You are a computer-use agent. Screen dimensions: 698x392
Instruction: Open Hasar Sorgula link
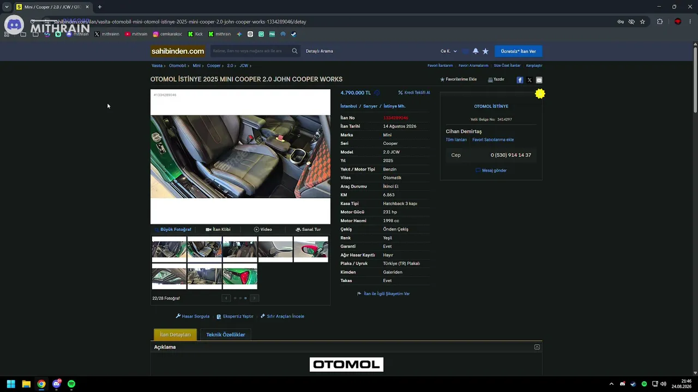(192, 316)
